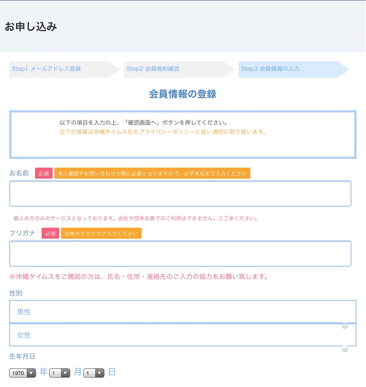Select the 男性 gender option
Image resolution: width=366 pixels, height=387 pixels.
[x=183, y=312]
